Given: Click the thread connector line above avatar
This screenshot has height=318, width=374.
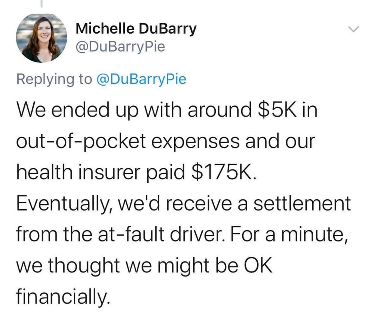Looking at the screenshot, I should (x=42, y=4).
